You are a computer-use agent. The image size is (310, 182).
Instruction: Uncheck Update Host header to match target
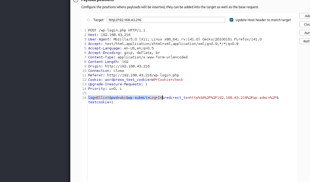[231, 20]
